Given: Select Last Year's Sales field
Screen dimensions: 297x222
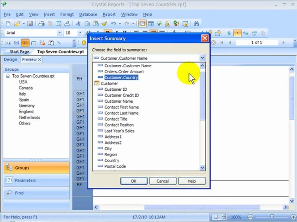Looking at the screenshot, I should click(x=119, y=131).
